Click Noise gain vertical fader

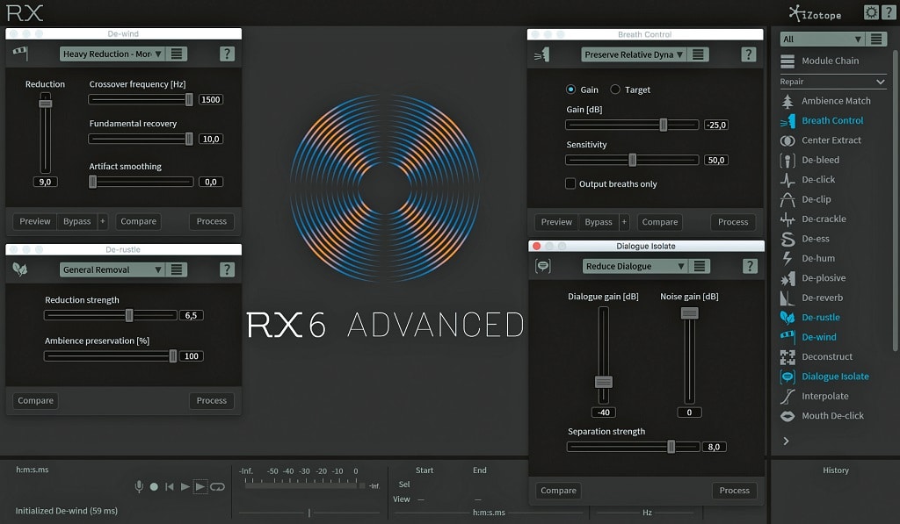point(689,313)
